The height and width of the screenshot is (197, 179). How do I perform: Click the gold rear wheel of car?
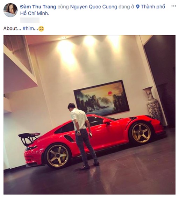(57, 156)
